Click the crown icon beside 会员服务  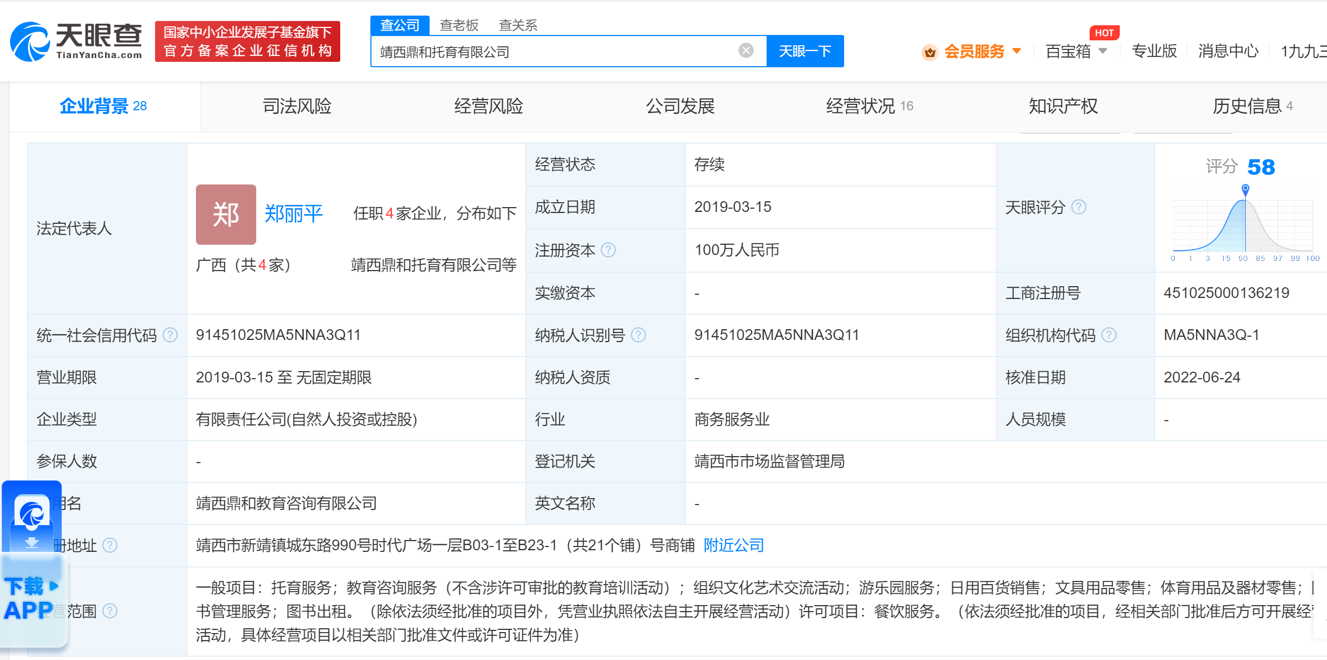point(930,51)
